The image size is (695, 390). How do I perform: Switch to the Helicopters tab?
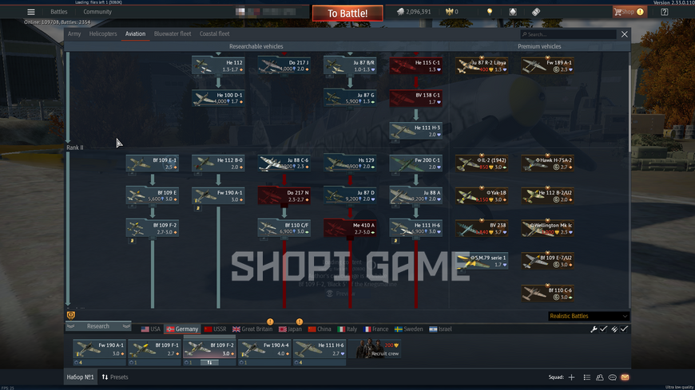(x=103, y=33)
